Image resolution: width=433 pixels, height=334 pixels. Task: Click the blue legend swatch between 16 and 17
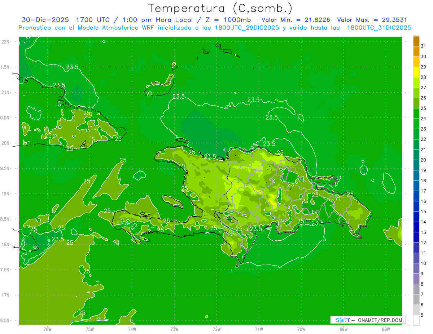pyautogui.click(x=416, y=196)
